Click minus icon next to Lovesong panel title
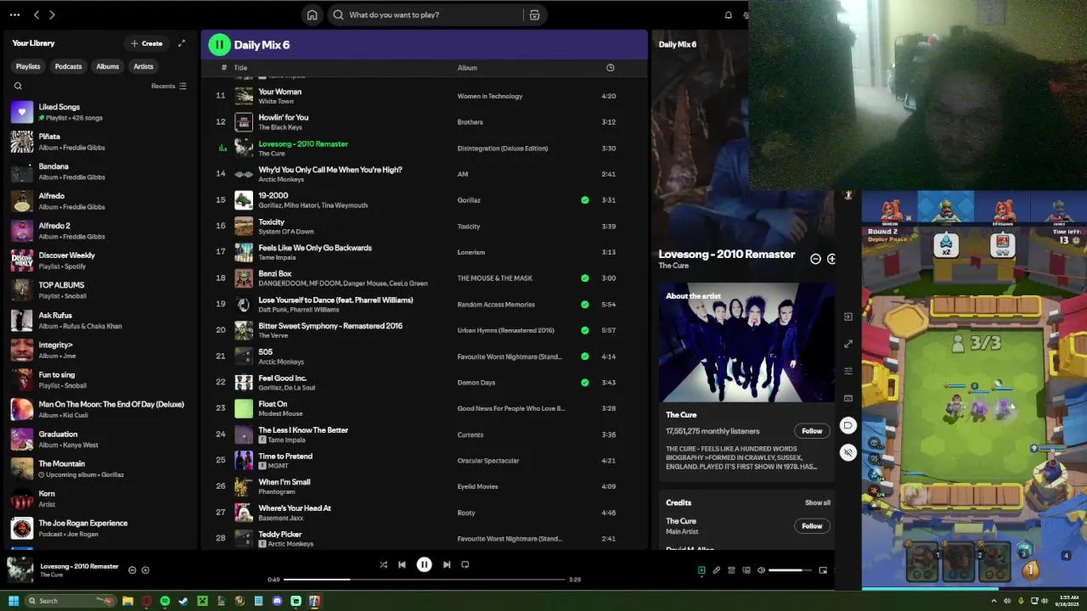1087x611 pixels. point(815,259)
